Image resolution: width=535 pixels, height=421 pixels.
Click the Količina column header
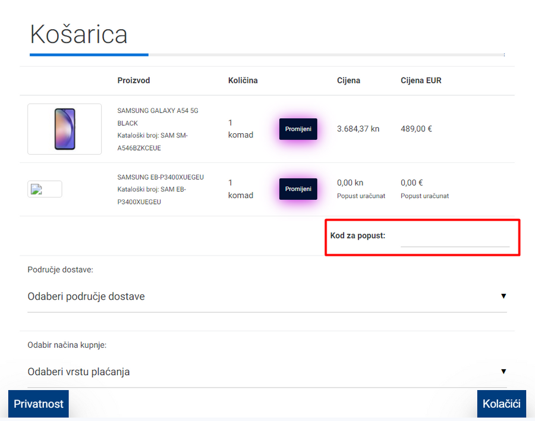[243, 80]
